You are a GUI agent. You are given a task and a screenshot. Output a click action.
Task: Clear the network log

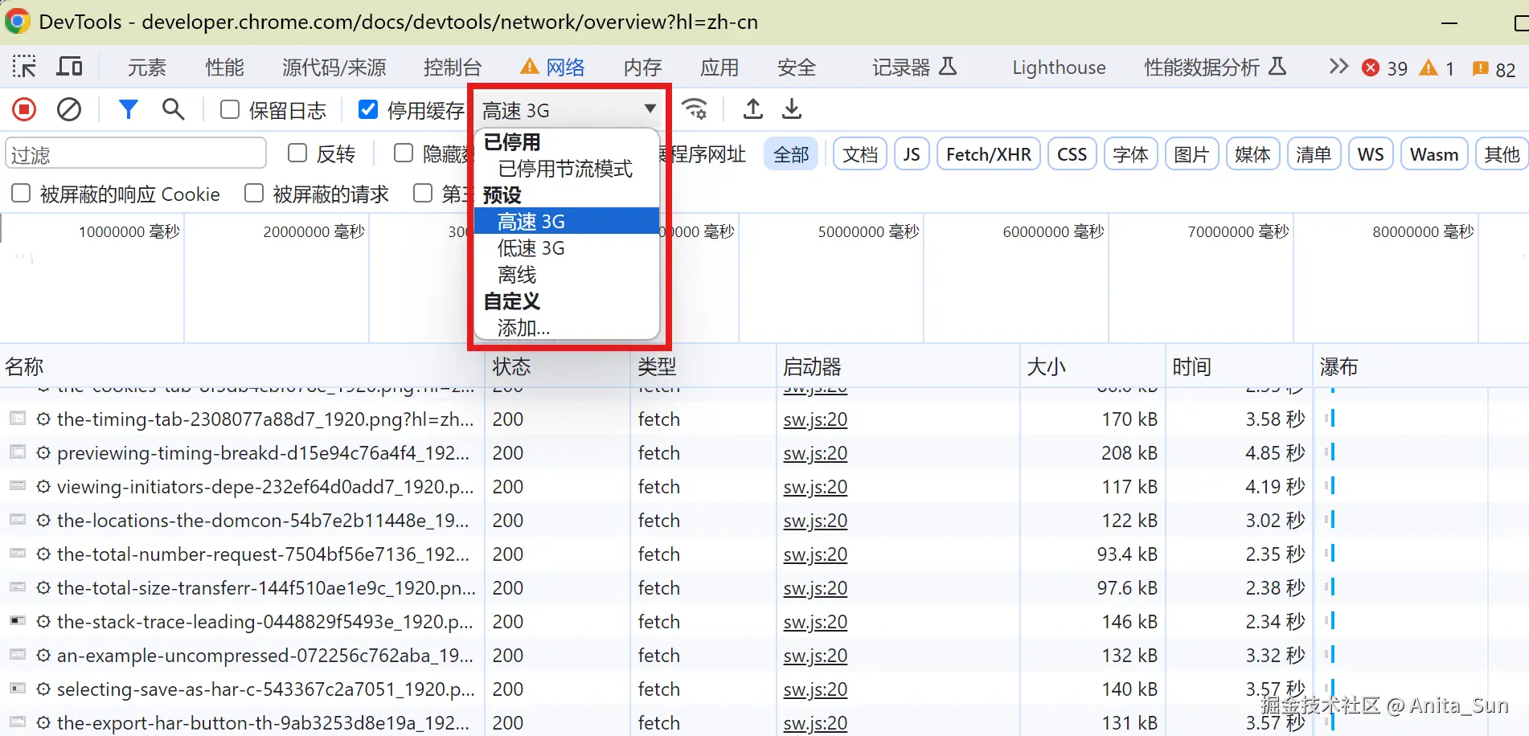[x=69, y=109]
